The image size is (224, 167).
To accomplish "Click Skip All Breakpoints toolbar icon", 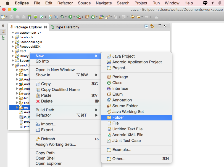I will 56,17.
